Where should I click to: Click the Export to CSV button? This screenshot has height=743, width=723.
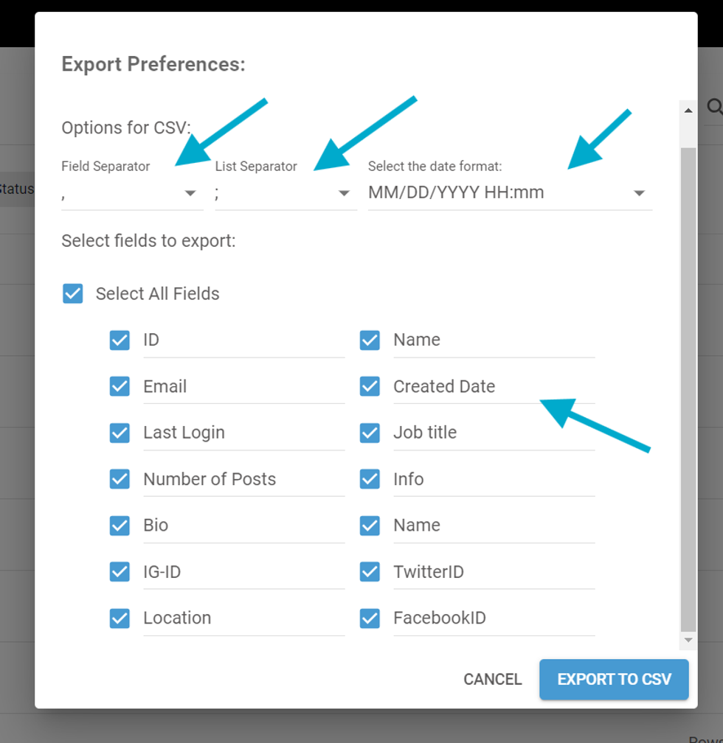(614, 679)
